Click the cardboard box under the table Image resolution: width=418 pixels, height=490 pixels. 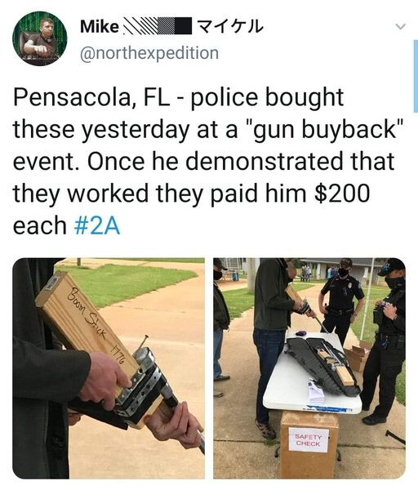tap(309, 445)
